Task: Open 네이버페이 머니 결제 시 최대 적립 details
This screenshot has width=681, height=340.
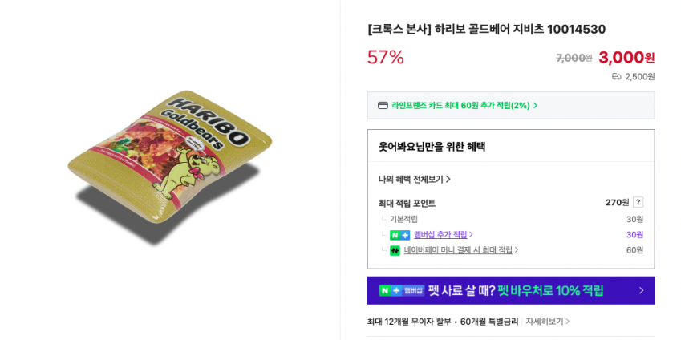Action: (460, 250)
